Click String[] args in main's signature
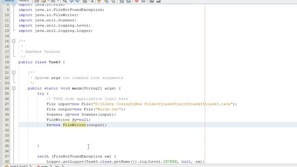297x167 pixels. click(x=98, y=88)
